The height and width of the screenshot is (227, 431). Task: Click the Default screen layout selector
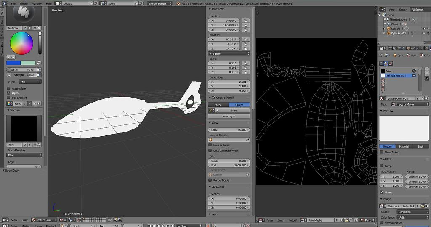pos(75,3)
